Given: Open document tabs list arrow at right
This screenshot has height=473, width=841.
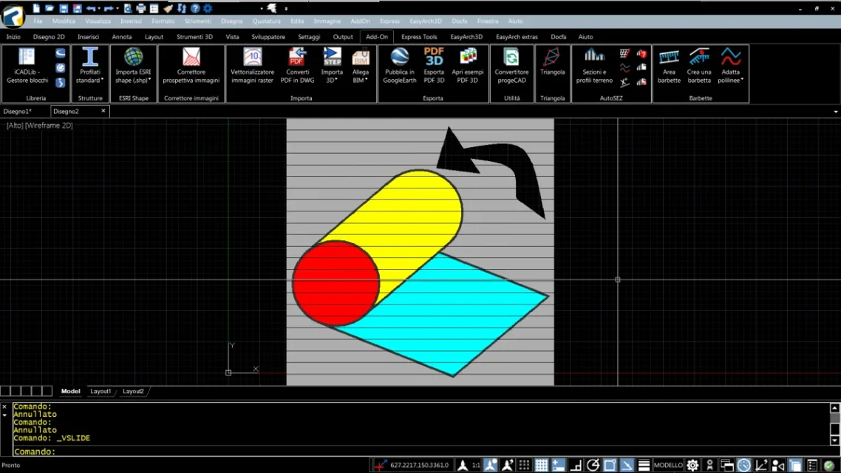Looking at the screenshot, I should 836,112.
